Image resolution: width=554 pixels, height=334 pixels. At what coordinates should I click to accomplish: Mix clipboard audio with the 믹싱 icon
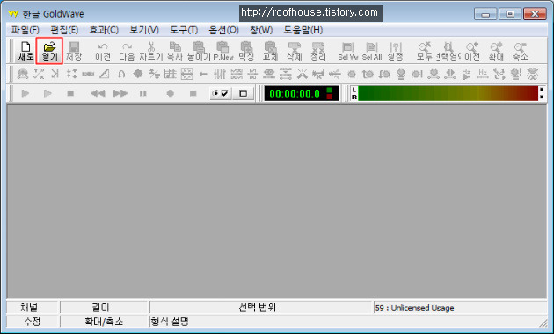246,52
